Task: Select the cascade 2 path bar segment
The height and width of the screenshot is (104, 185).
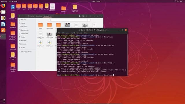Action: click(47, 16)
